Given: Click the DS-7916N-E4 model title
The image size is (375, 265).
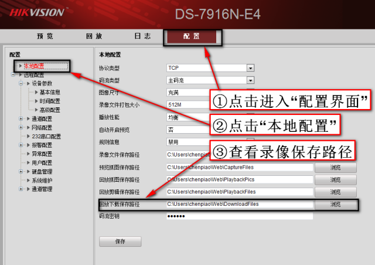Looking at the screenshot, I should coord(217,14).
